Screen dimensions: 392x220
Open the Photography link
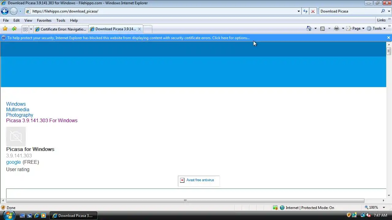[20, 115]
